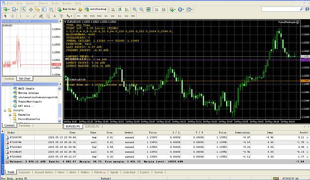Close the Market Watch panel
Viewport: 310px width, 180px height.
[61, 21]
